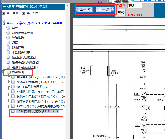Click the 菜单折叠 list icon
This screenshot has height=139, width=165.
coord(23,13)
